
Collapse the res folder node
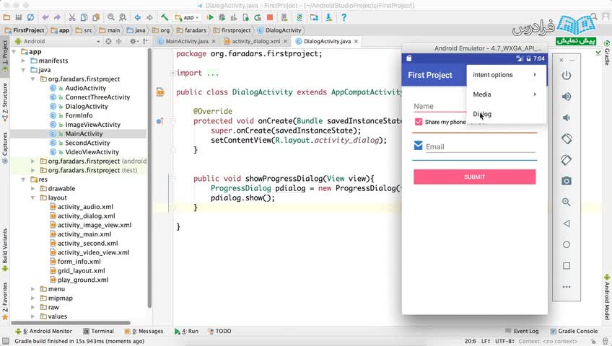(x=23, y=179)
